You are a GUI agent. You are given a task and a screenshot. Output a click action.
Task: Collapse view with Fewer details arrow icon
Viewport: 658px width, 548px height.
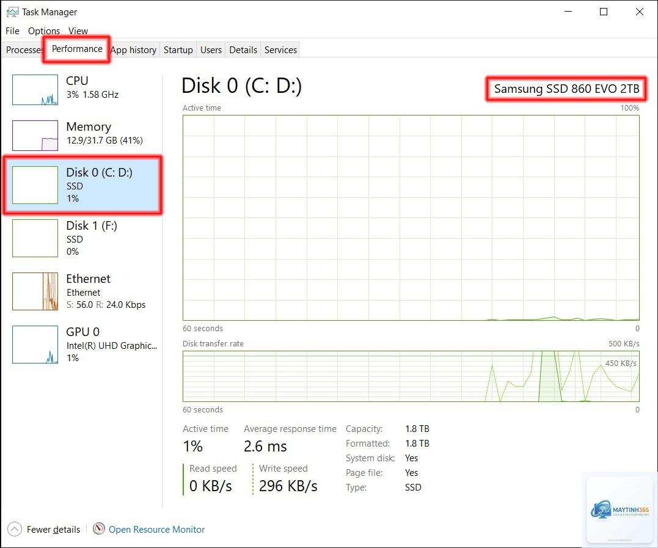(x=14, y=529)
